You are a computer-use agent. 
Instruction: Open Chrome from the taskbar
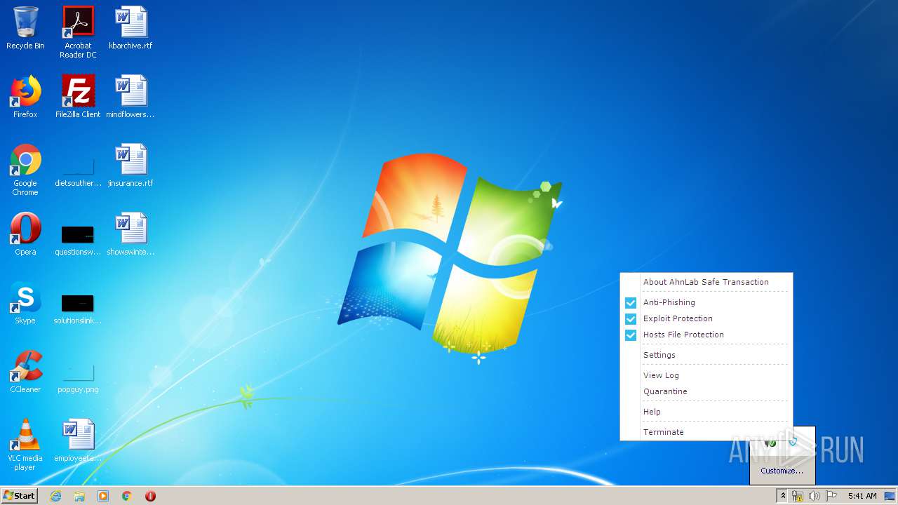pos(127,496)
